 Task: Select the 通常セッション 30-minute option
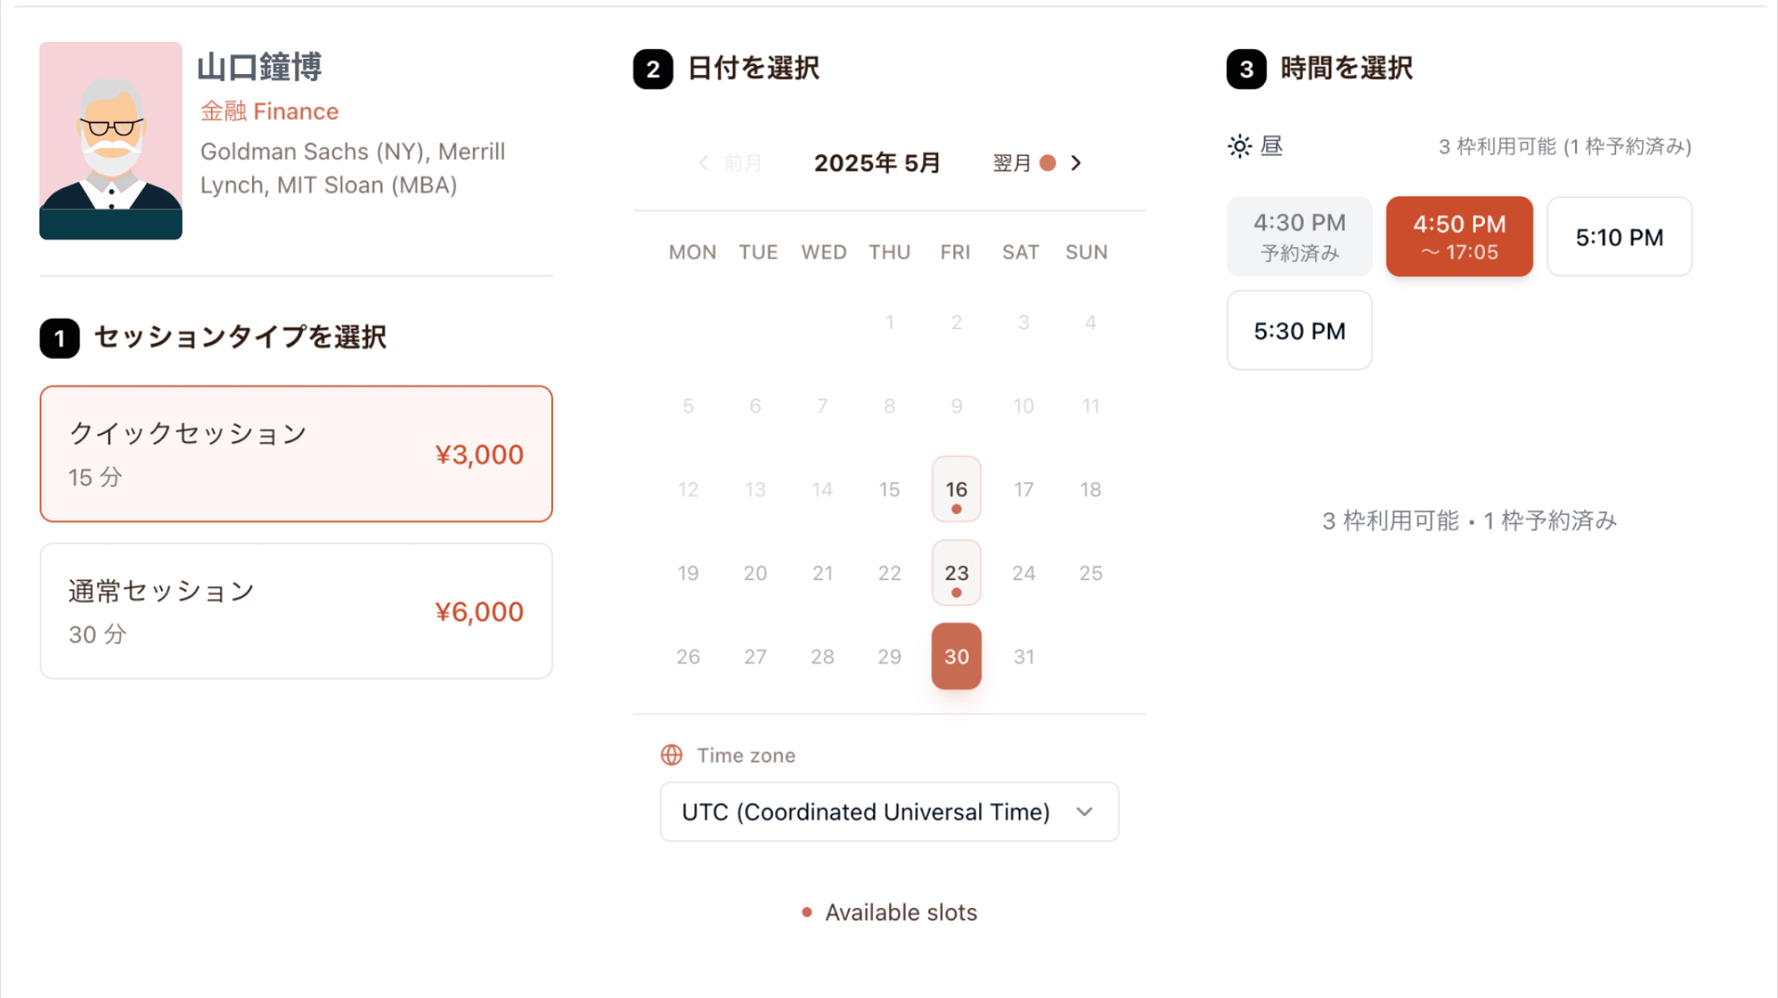click(x=296, y=611)
